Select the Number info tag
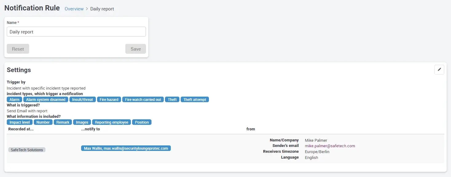This screenshot has width=451, height=177. [x=43, y=122]
